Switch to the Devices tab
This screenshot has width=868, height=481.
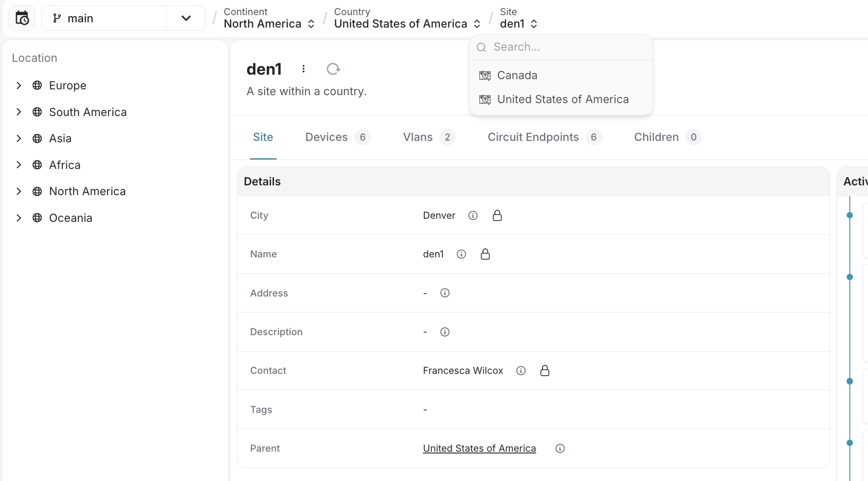pos(326,137)
